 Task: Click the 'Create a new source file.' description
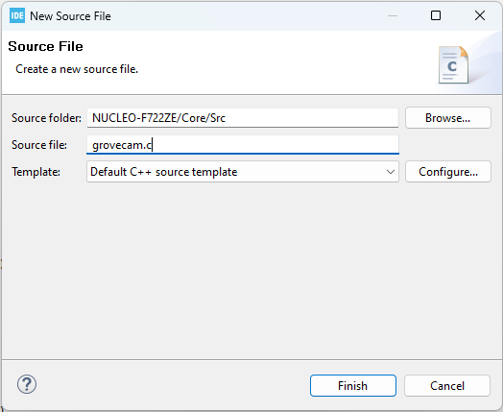[x=77, y=69]
